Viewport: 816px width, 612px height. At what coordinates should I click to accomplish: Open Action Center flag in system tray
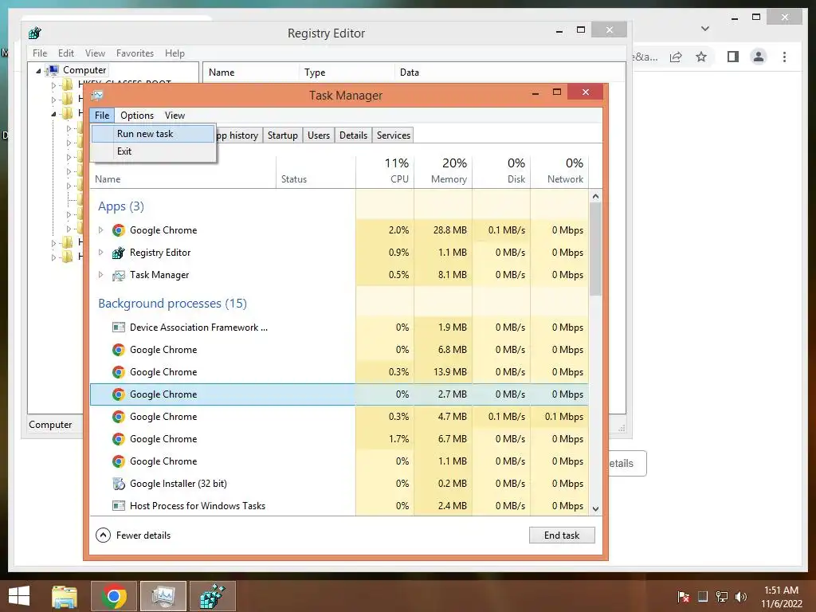click(x=683, y=597)
